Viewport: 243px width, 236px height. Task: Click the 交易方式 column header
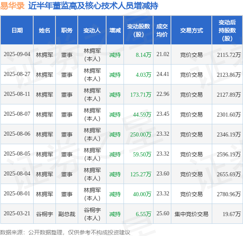pyautogui.click(x=192, y=30)
